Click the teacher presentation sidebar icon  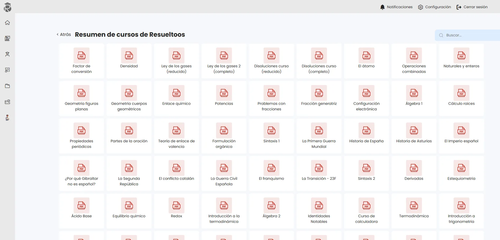coord(7,70)
